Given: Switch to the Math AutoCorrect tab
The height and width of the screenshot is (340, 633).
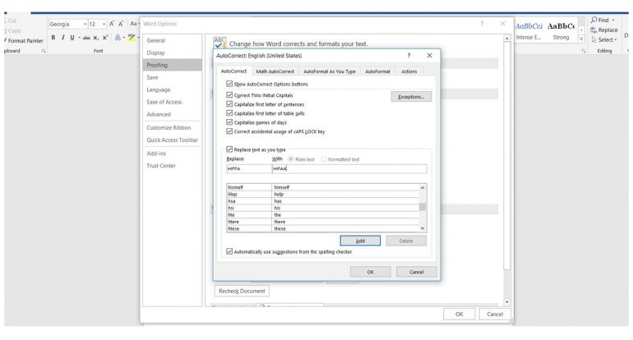Looking at the screenshot, I should pos(275,71).
